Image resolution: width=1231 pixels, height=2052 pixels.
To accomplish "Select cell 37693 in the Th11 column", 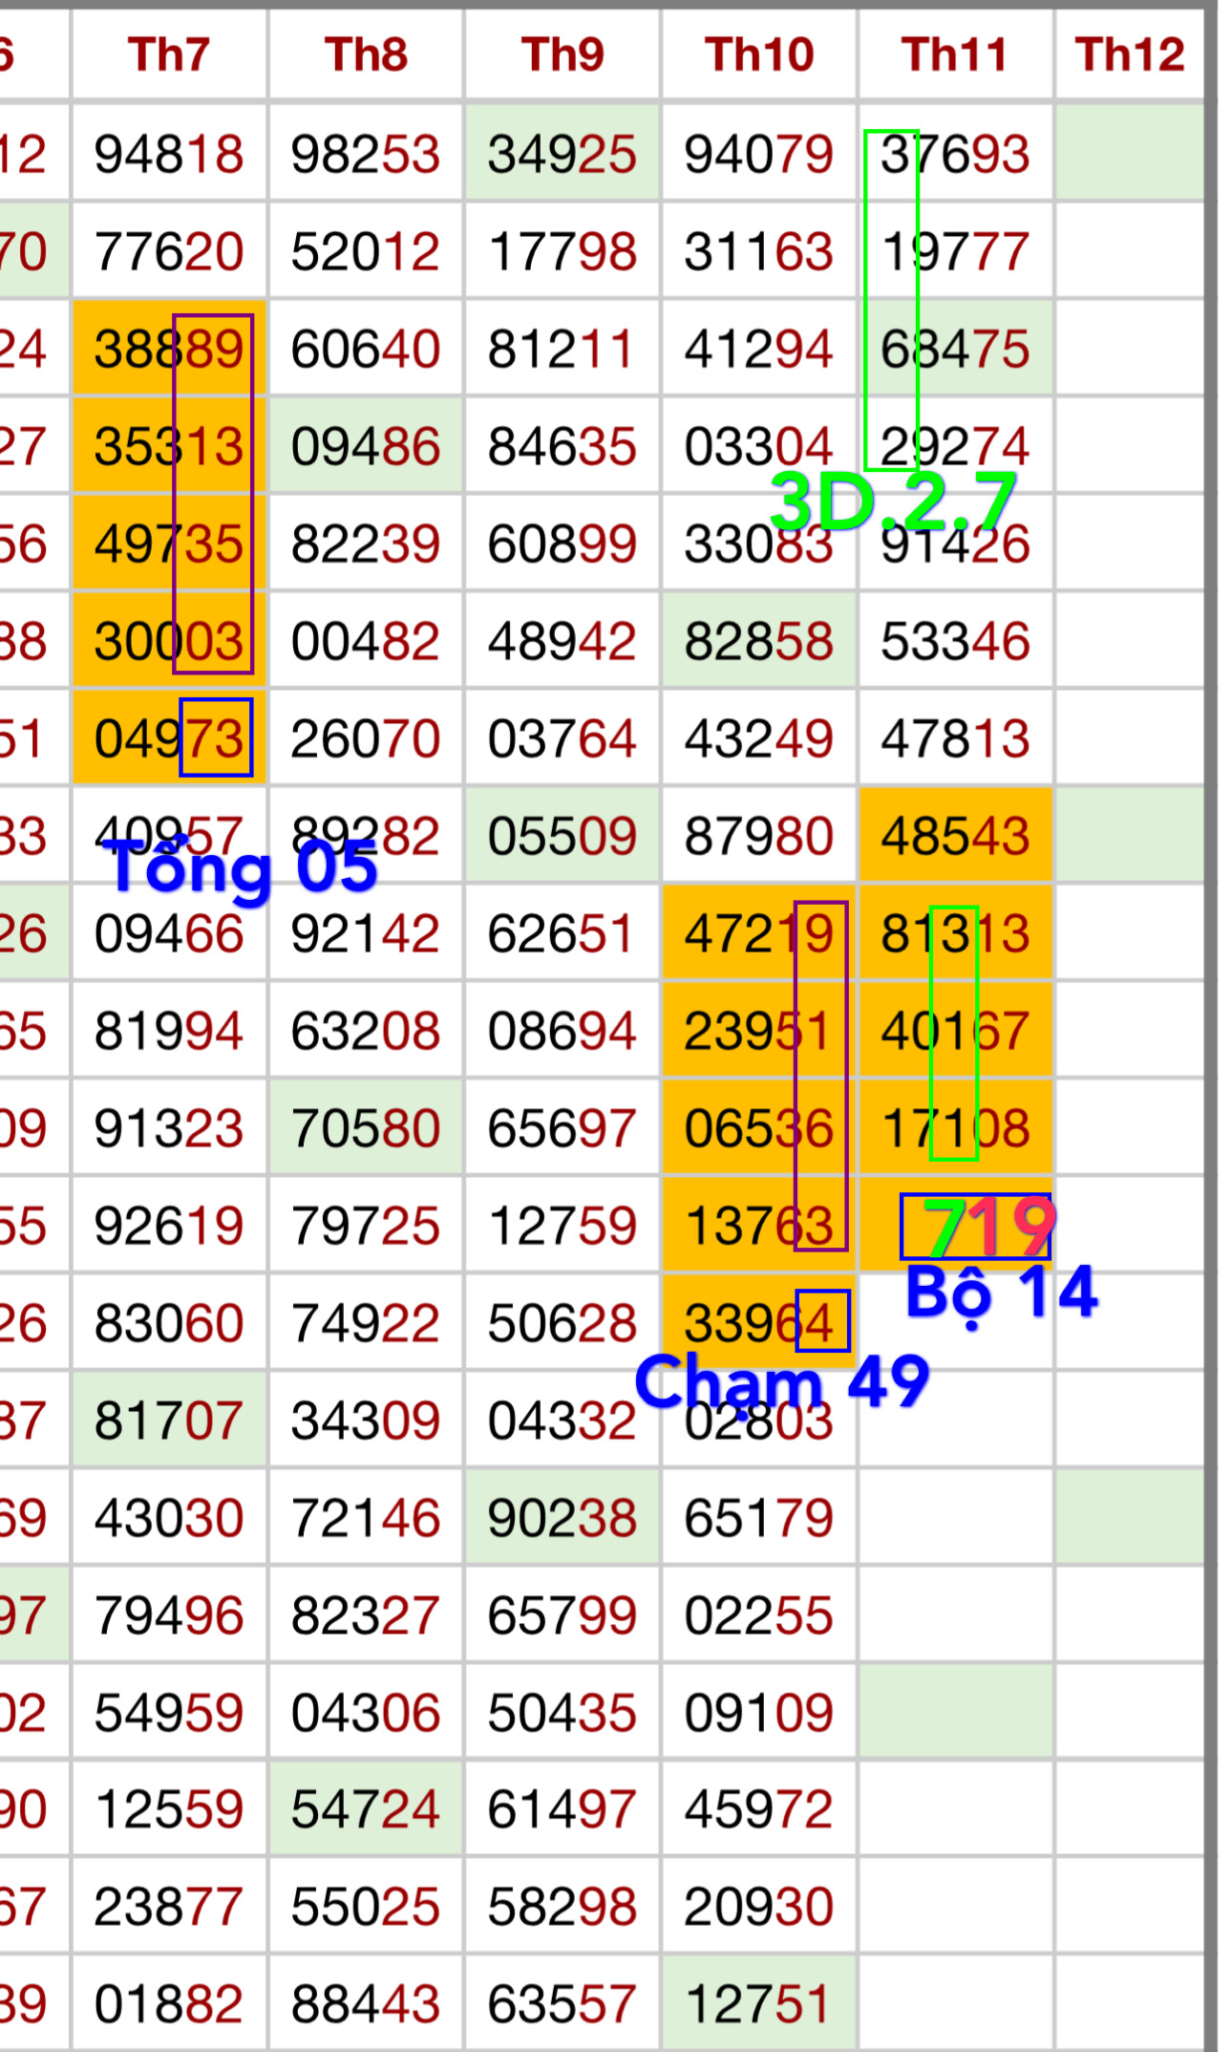I will point(955,154).
